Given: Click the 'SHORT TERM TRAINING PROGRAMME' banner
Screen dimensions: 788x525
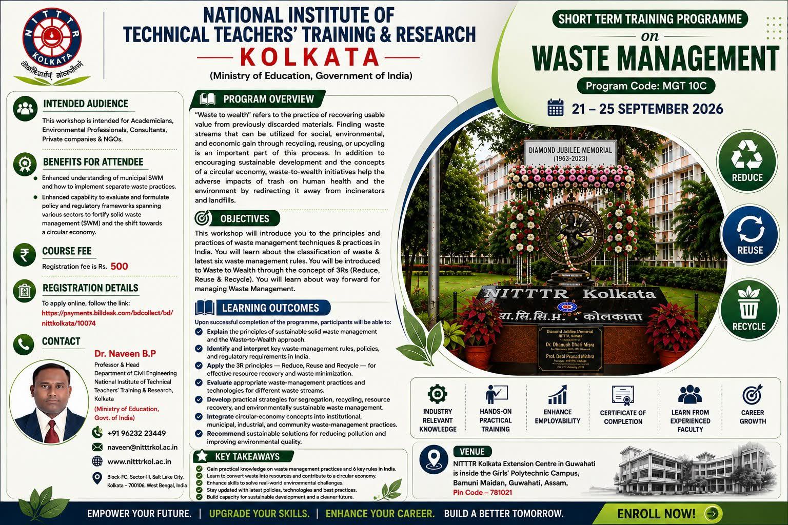Looking at the screenshot, I should click(650, 19).
